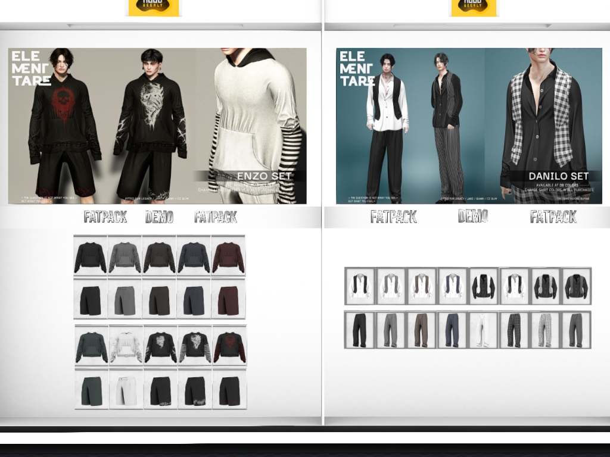Open the Danilo Set advertisement poster
Image resolution: width=610 pixels, height=457 pixels.
click(469, 126)
